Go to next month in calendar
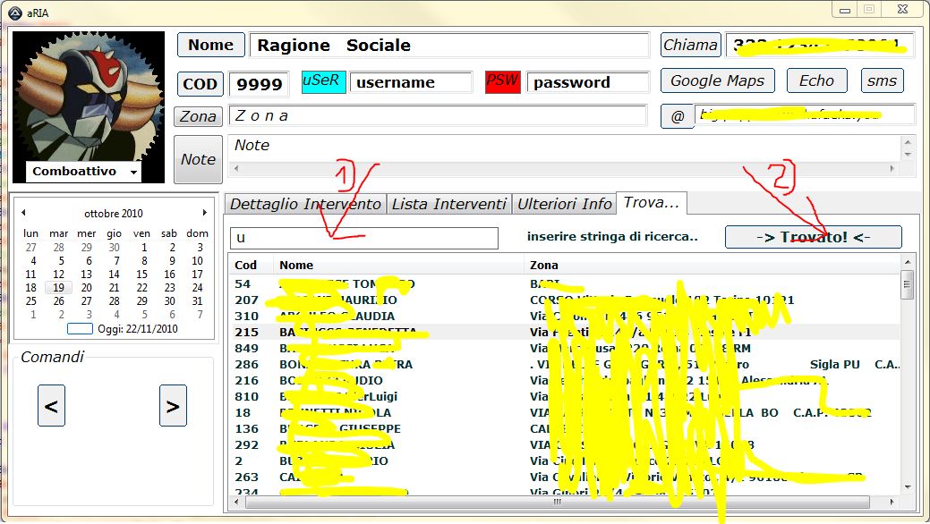Image resolution: width=930 pixels, height=524 pixels. (205, 214)
